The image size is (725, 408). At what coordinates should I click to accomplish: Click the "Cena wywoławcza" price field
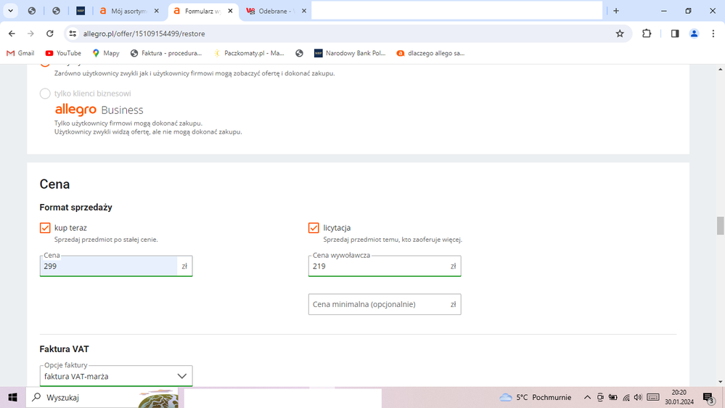377,266
